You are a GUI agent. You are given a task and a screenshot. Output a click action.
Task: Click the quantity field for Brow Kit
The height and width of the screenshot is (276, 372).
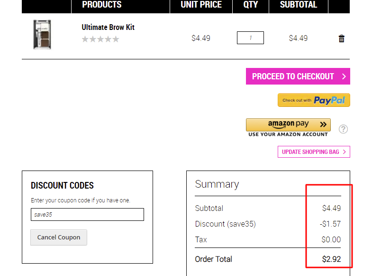pos(250,38)
